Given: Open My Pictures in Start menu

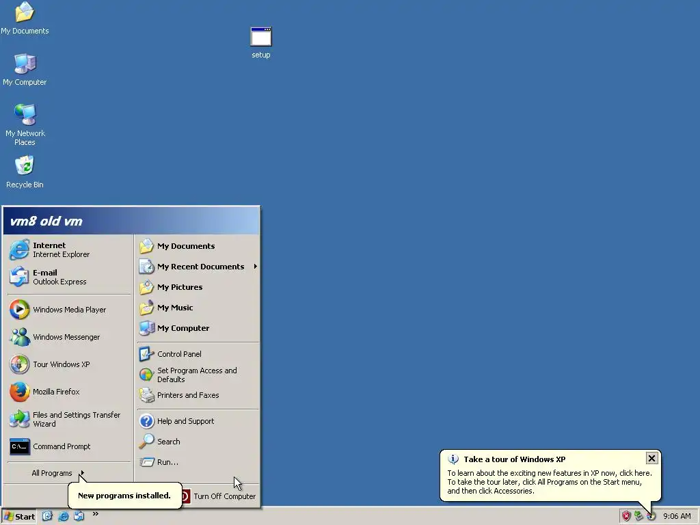Looking at the screenshot, I should tap(198, 287).
